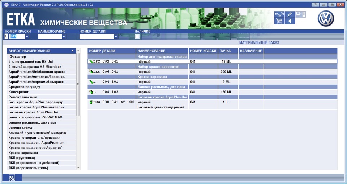Open the НОМЕР КРАСКИ dropdown arrow
The image size is (347, 184).
(27, 37)
